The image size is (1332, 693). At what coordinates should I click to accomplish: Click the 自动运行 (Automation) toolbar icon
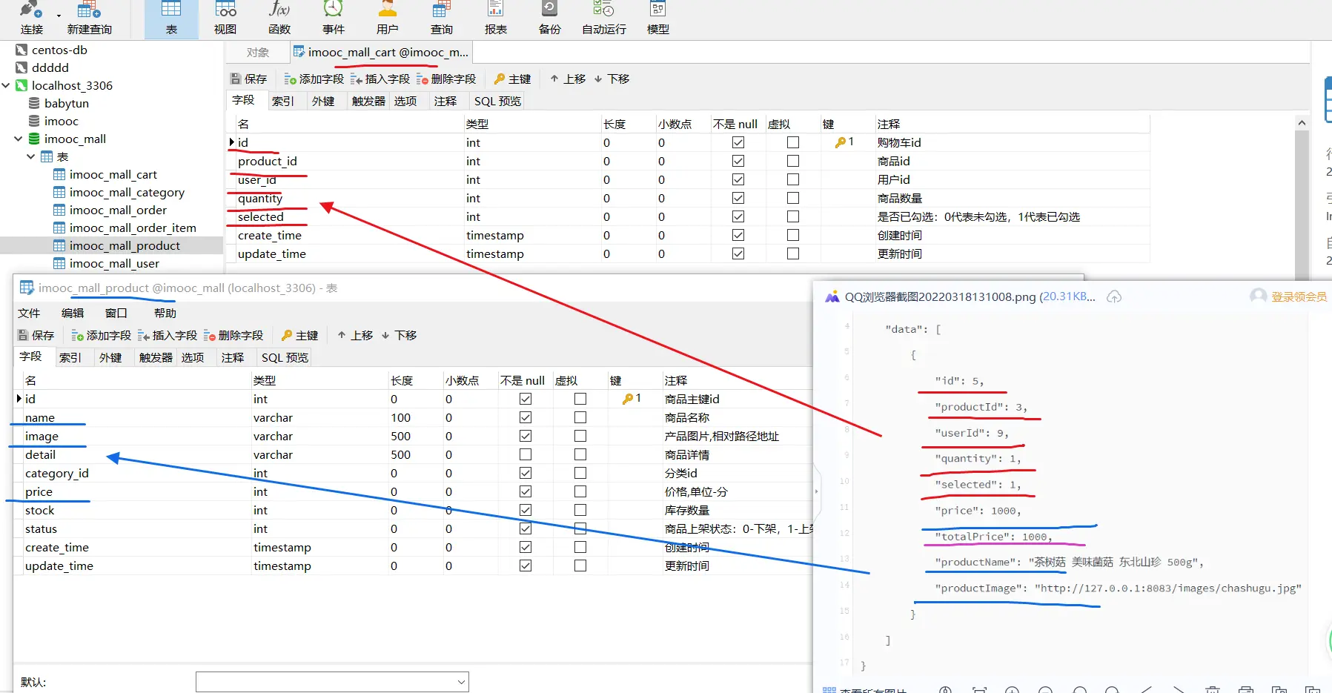[603, 18]
